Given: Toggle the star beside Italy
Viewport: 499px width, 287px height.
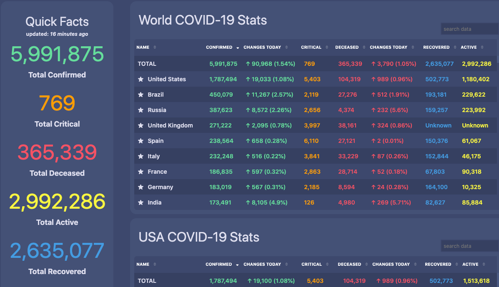Looking at the screenshot, I should (x=140, y=156).
